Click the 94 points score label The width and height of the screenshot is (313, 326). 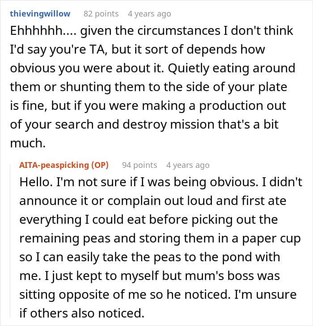click(x=140, y=165)
